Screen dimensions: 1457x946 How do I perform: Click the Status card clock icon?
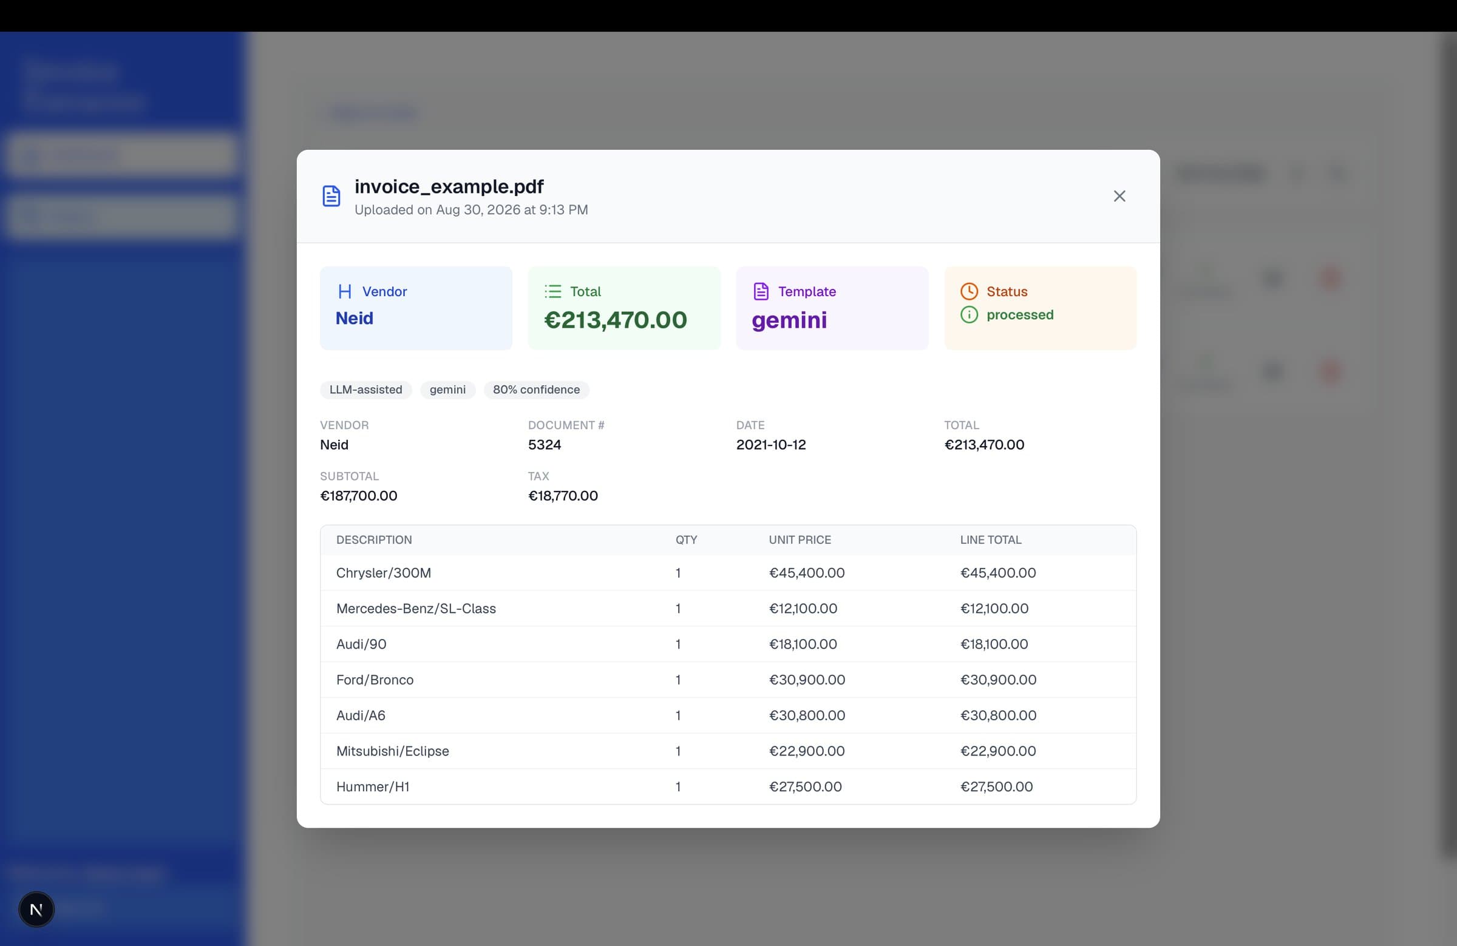point(969,291)
